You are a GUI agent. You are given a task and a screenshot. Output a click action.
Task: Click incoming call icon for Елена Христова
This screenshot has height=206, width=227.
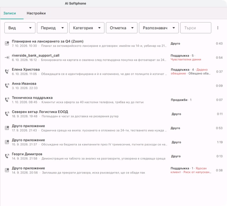tap(7, 72)
